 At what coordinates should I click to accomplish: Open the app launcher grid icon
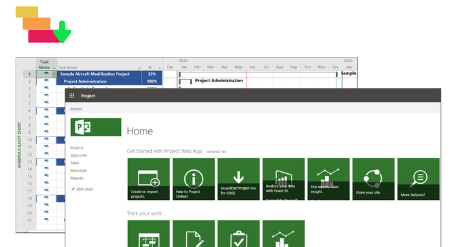point(72,96)
